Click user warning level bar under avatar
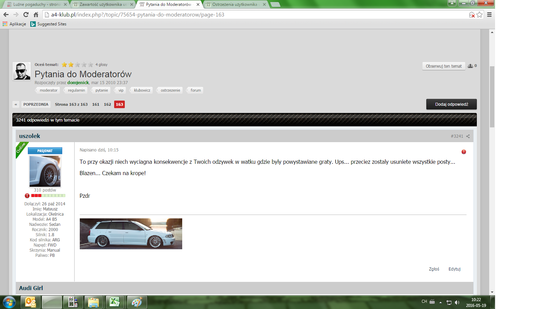The width and height of the screenshot is (537, 309). [48, 196]
